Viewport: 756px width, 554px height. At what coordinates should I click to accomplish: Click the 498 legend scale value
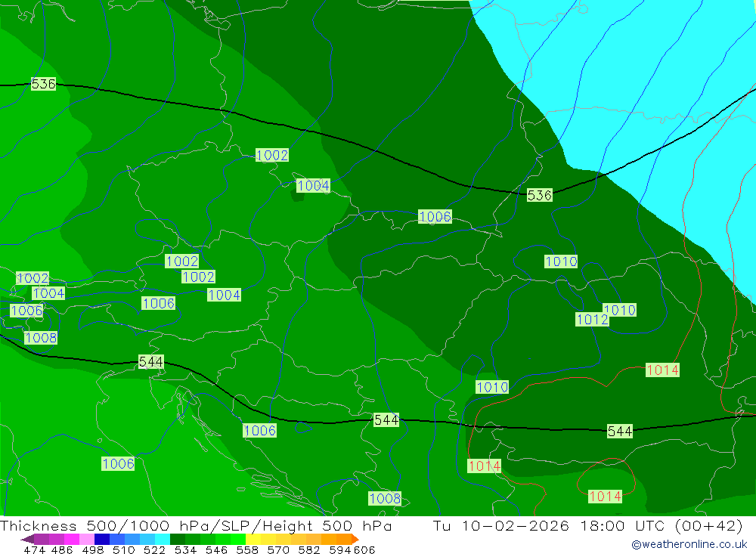[92, 549]
